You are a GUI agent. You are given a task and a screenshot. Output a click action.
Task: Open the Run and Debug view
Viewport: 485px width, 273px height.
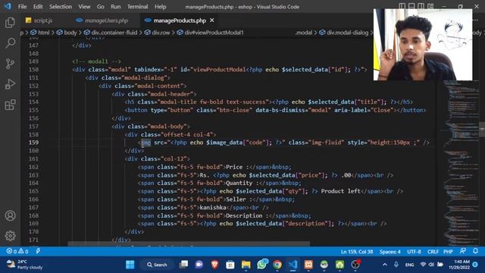(x=10, y=84)
